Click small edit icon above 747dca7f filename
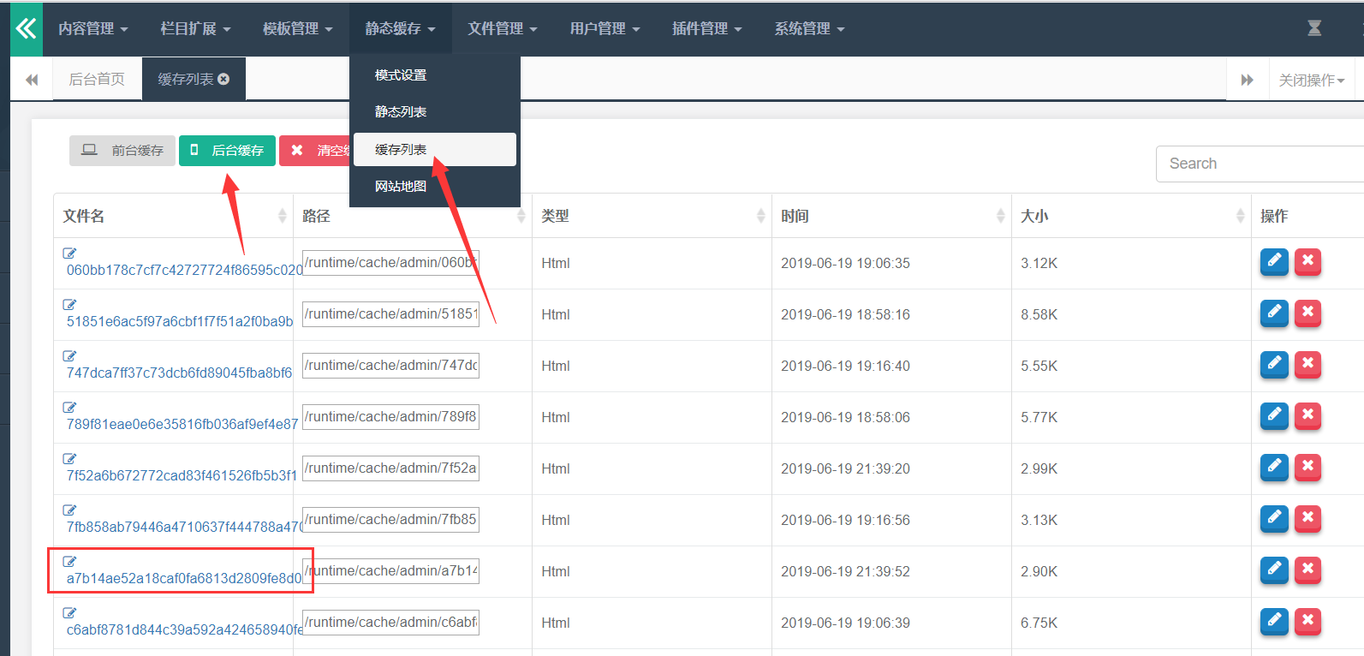The image size is (1364, 656). [x=69, y=356]
